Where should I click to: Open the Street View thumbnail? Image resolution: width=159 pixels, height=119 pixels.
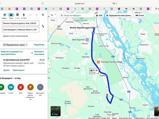click(x=157, y=111)
